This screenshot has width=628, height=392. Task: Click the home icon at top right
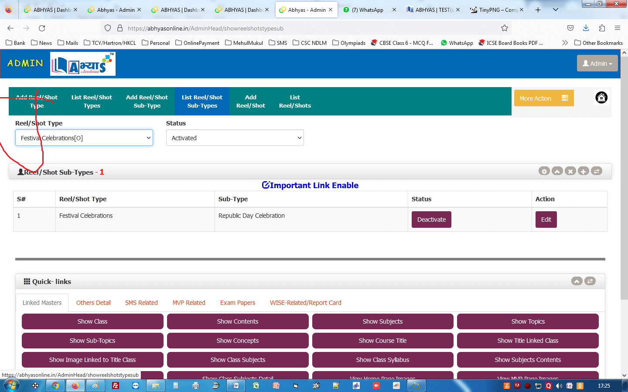click(601, 98)
